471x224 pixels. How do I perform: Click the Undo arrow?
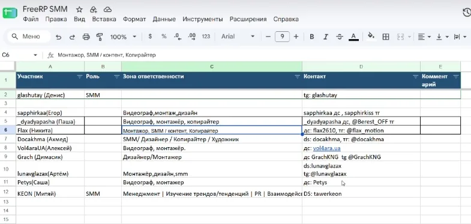[x=59, y=37]
